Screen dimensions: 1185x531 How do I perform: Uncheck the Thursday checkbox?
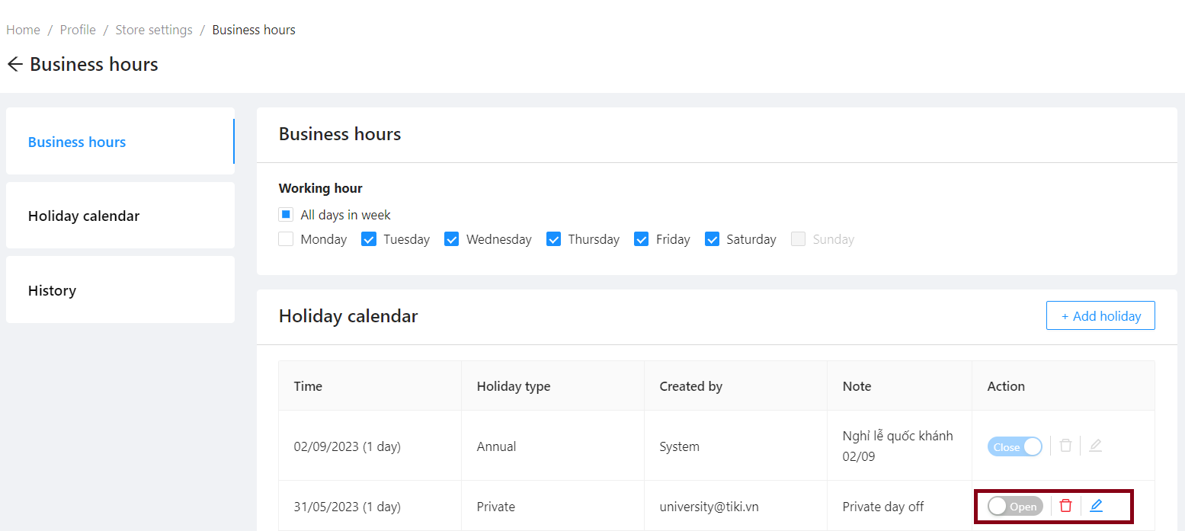tap(553, 239)
